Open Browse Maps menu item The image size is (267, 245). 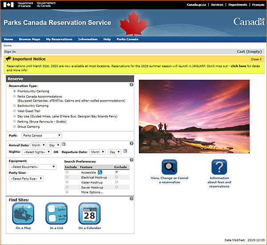[x=30, y=39]
